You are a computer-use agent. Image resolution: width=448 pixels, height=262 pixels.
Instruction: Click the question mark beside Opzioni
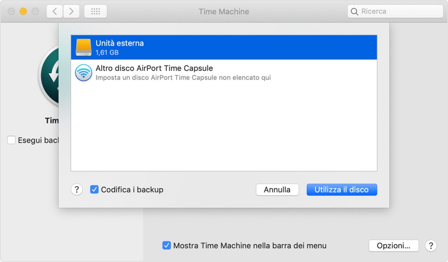click(431, 245)
